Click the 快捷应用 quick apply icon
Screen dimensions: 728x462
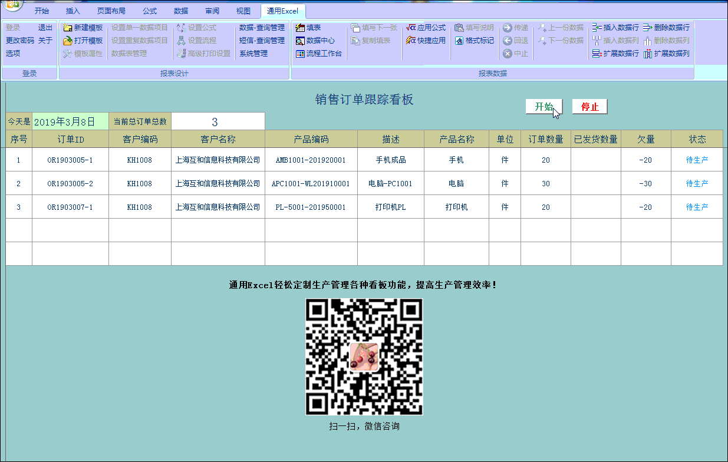click(411, 41)
